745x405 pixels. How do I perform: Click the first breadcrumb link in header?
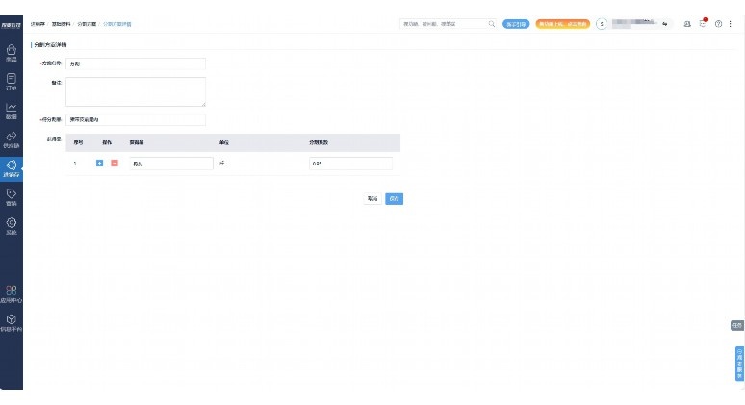pos(38,24)
